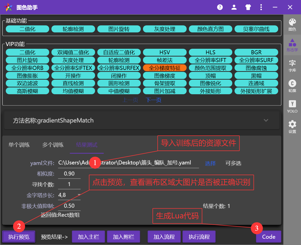Go to 下一页 for more VIP functions
301x245 pixels.
tap(153, 100)
